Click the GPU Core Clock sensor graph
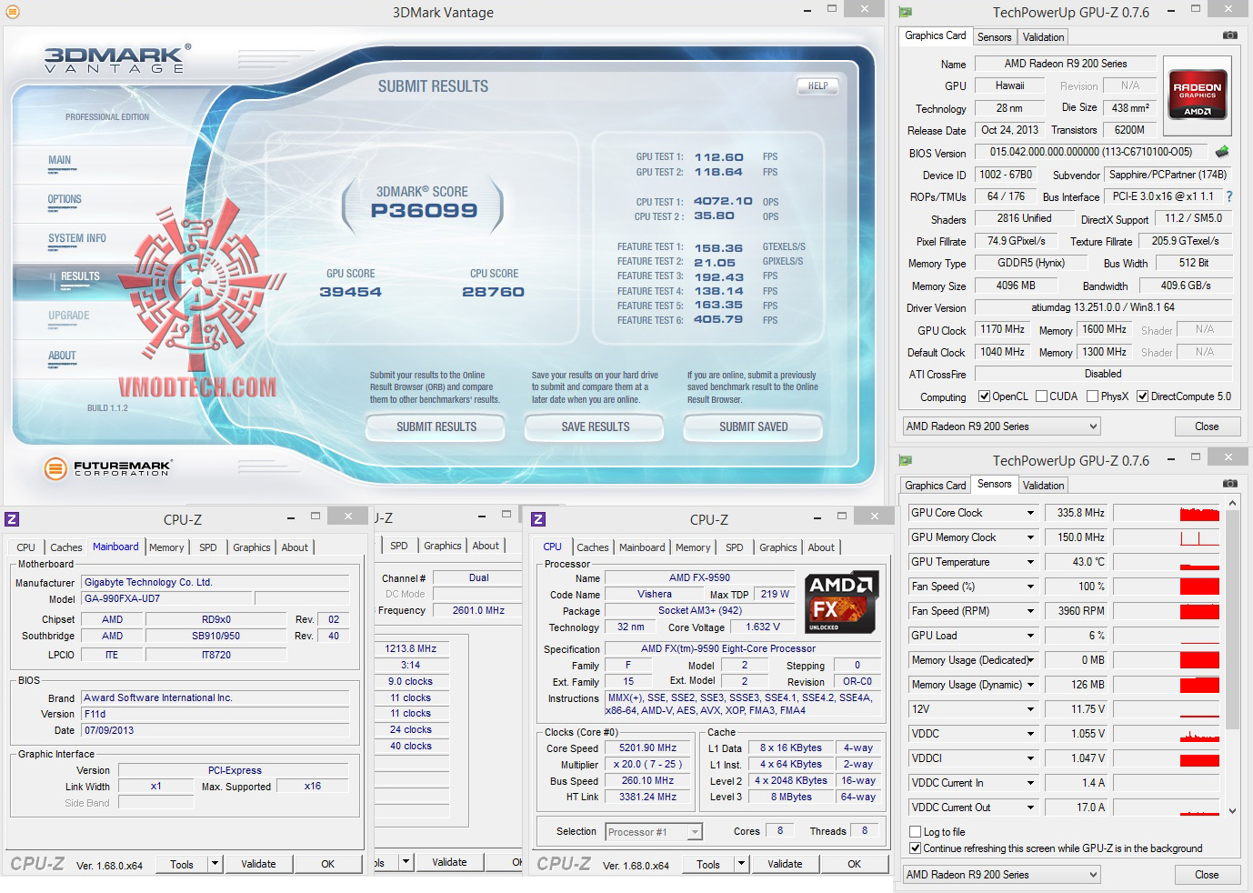1253x893 pixels. coord(1167,513)
